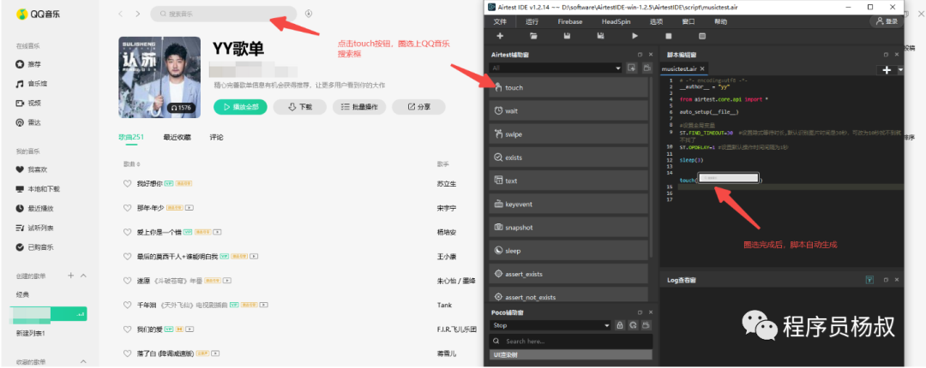This screenshot has height=368, width=926.
Task: Select the keyevent command in Airtest assistant
Action: coord(568,204)
